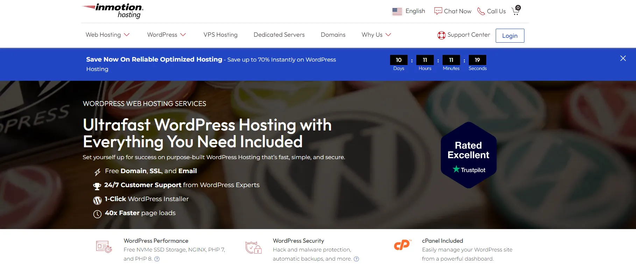Click Save Now On Reliable Optimized Hosting text
The width and height of the screenshot is (636, 270).
(x=154, y=59)
